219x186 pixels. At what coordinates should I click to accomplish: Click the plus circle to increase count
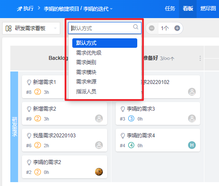point(177,28)
